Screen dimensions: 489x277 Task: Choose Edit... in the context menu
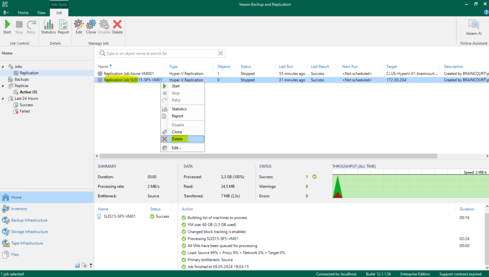point(182,148)
